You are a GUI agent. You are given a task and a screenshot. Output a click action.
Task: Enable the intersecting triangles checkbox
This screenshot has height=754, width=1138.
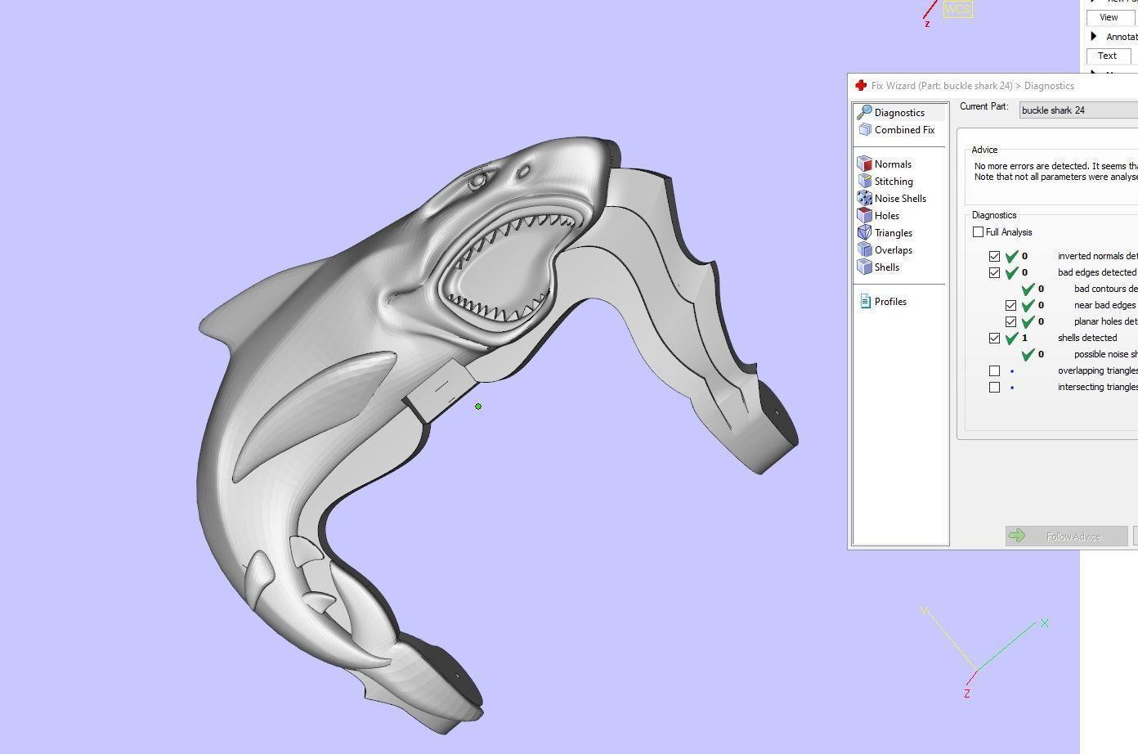(x=994, y=387)
